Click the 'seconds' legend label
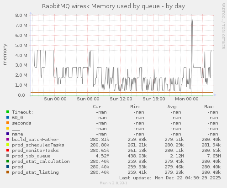The height and width of the screenshot is (188, 227). tap(21, 123)
